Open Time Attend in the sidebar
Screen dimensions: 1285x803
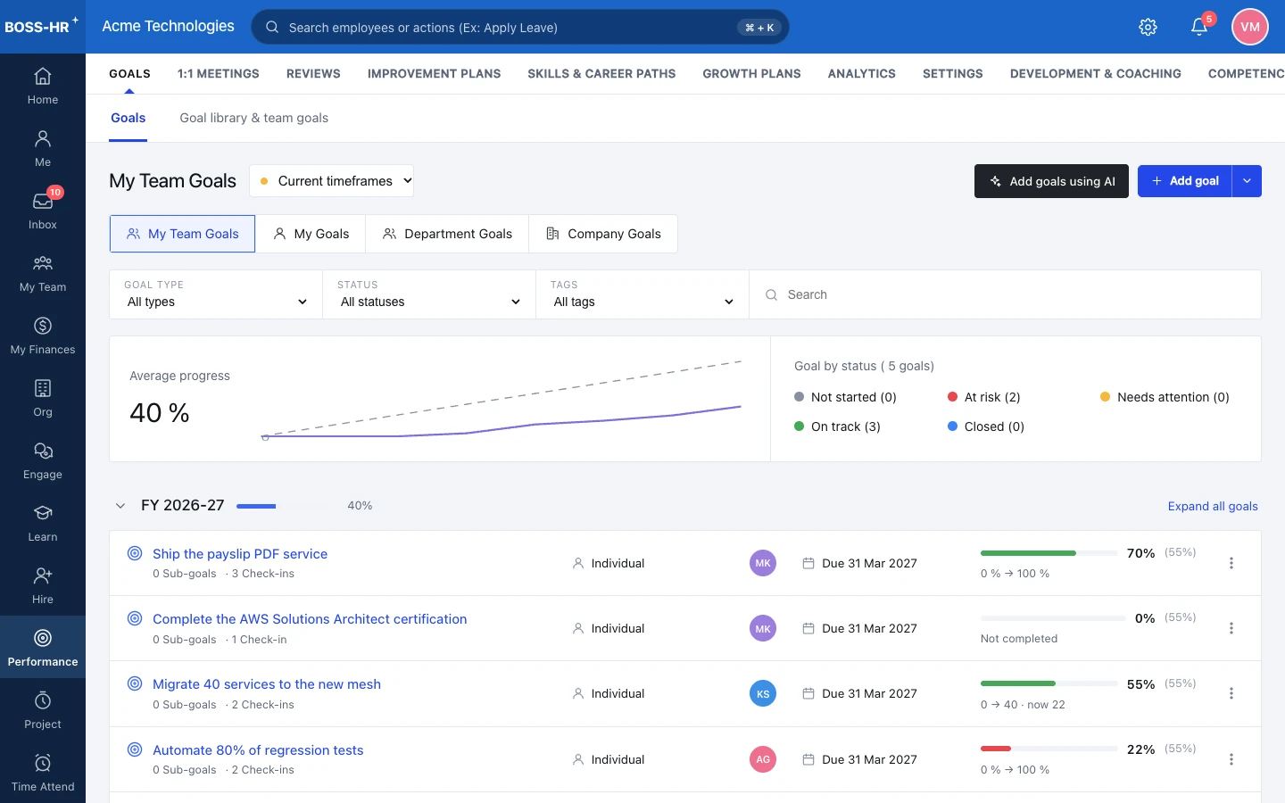pos(43,773)
